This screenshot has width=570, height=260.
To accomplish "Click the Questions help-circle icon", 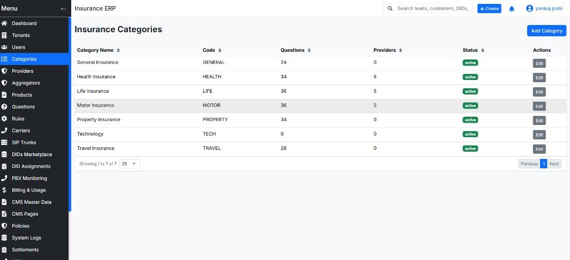I will [x=4, y=107].
